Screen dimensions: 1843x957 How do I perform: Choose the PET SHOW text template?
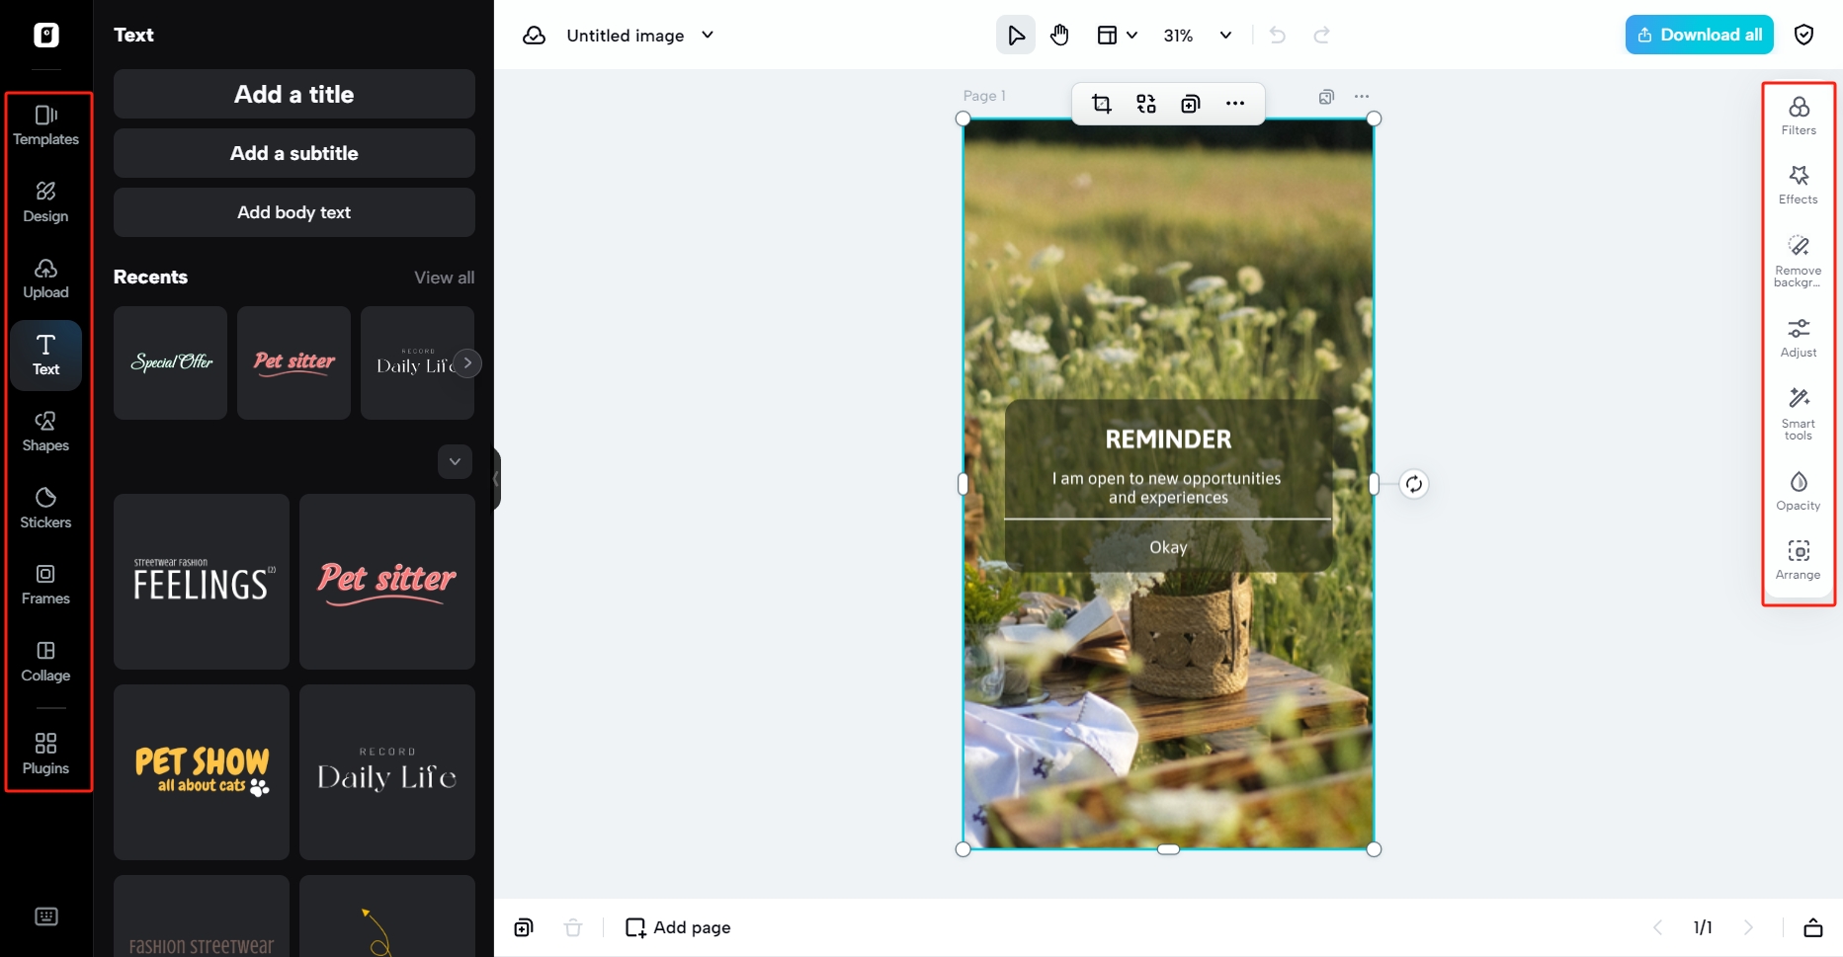point(202,772)
